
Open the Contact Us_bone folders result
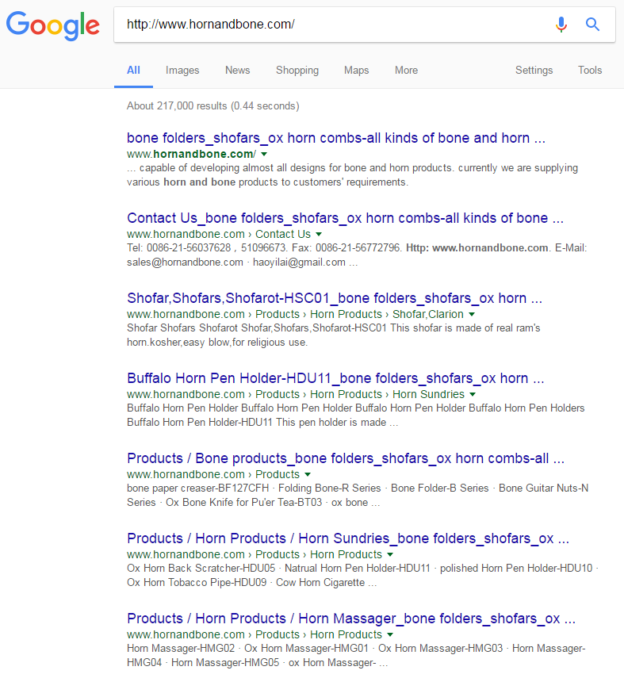click(345, 218)
